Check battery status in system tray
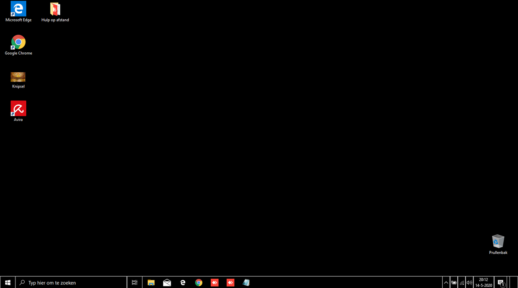Viewport: 518px width, 288px height. 454,282
